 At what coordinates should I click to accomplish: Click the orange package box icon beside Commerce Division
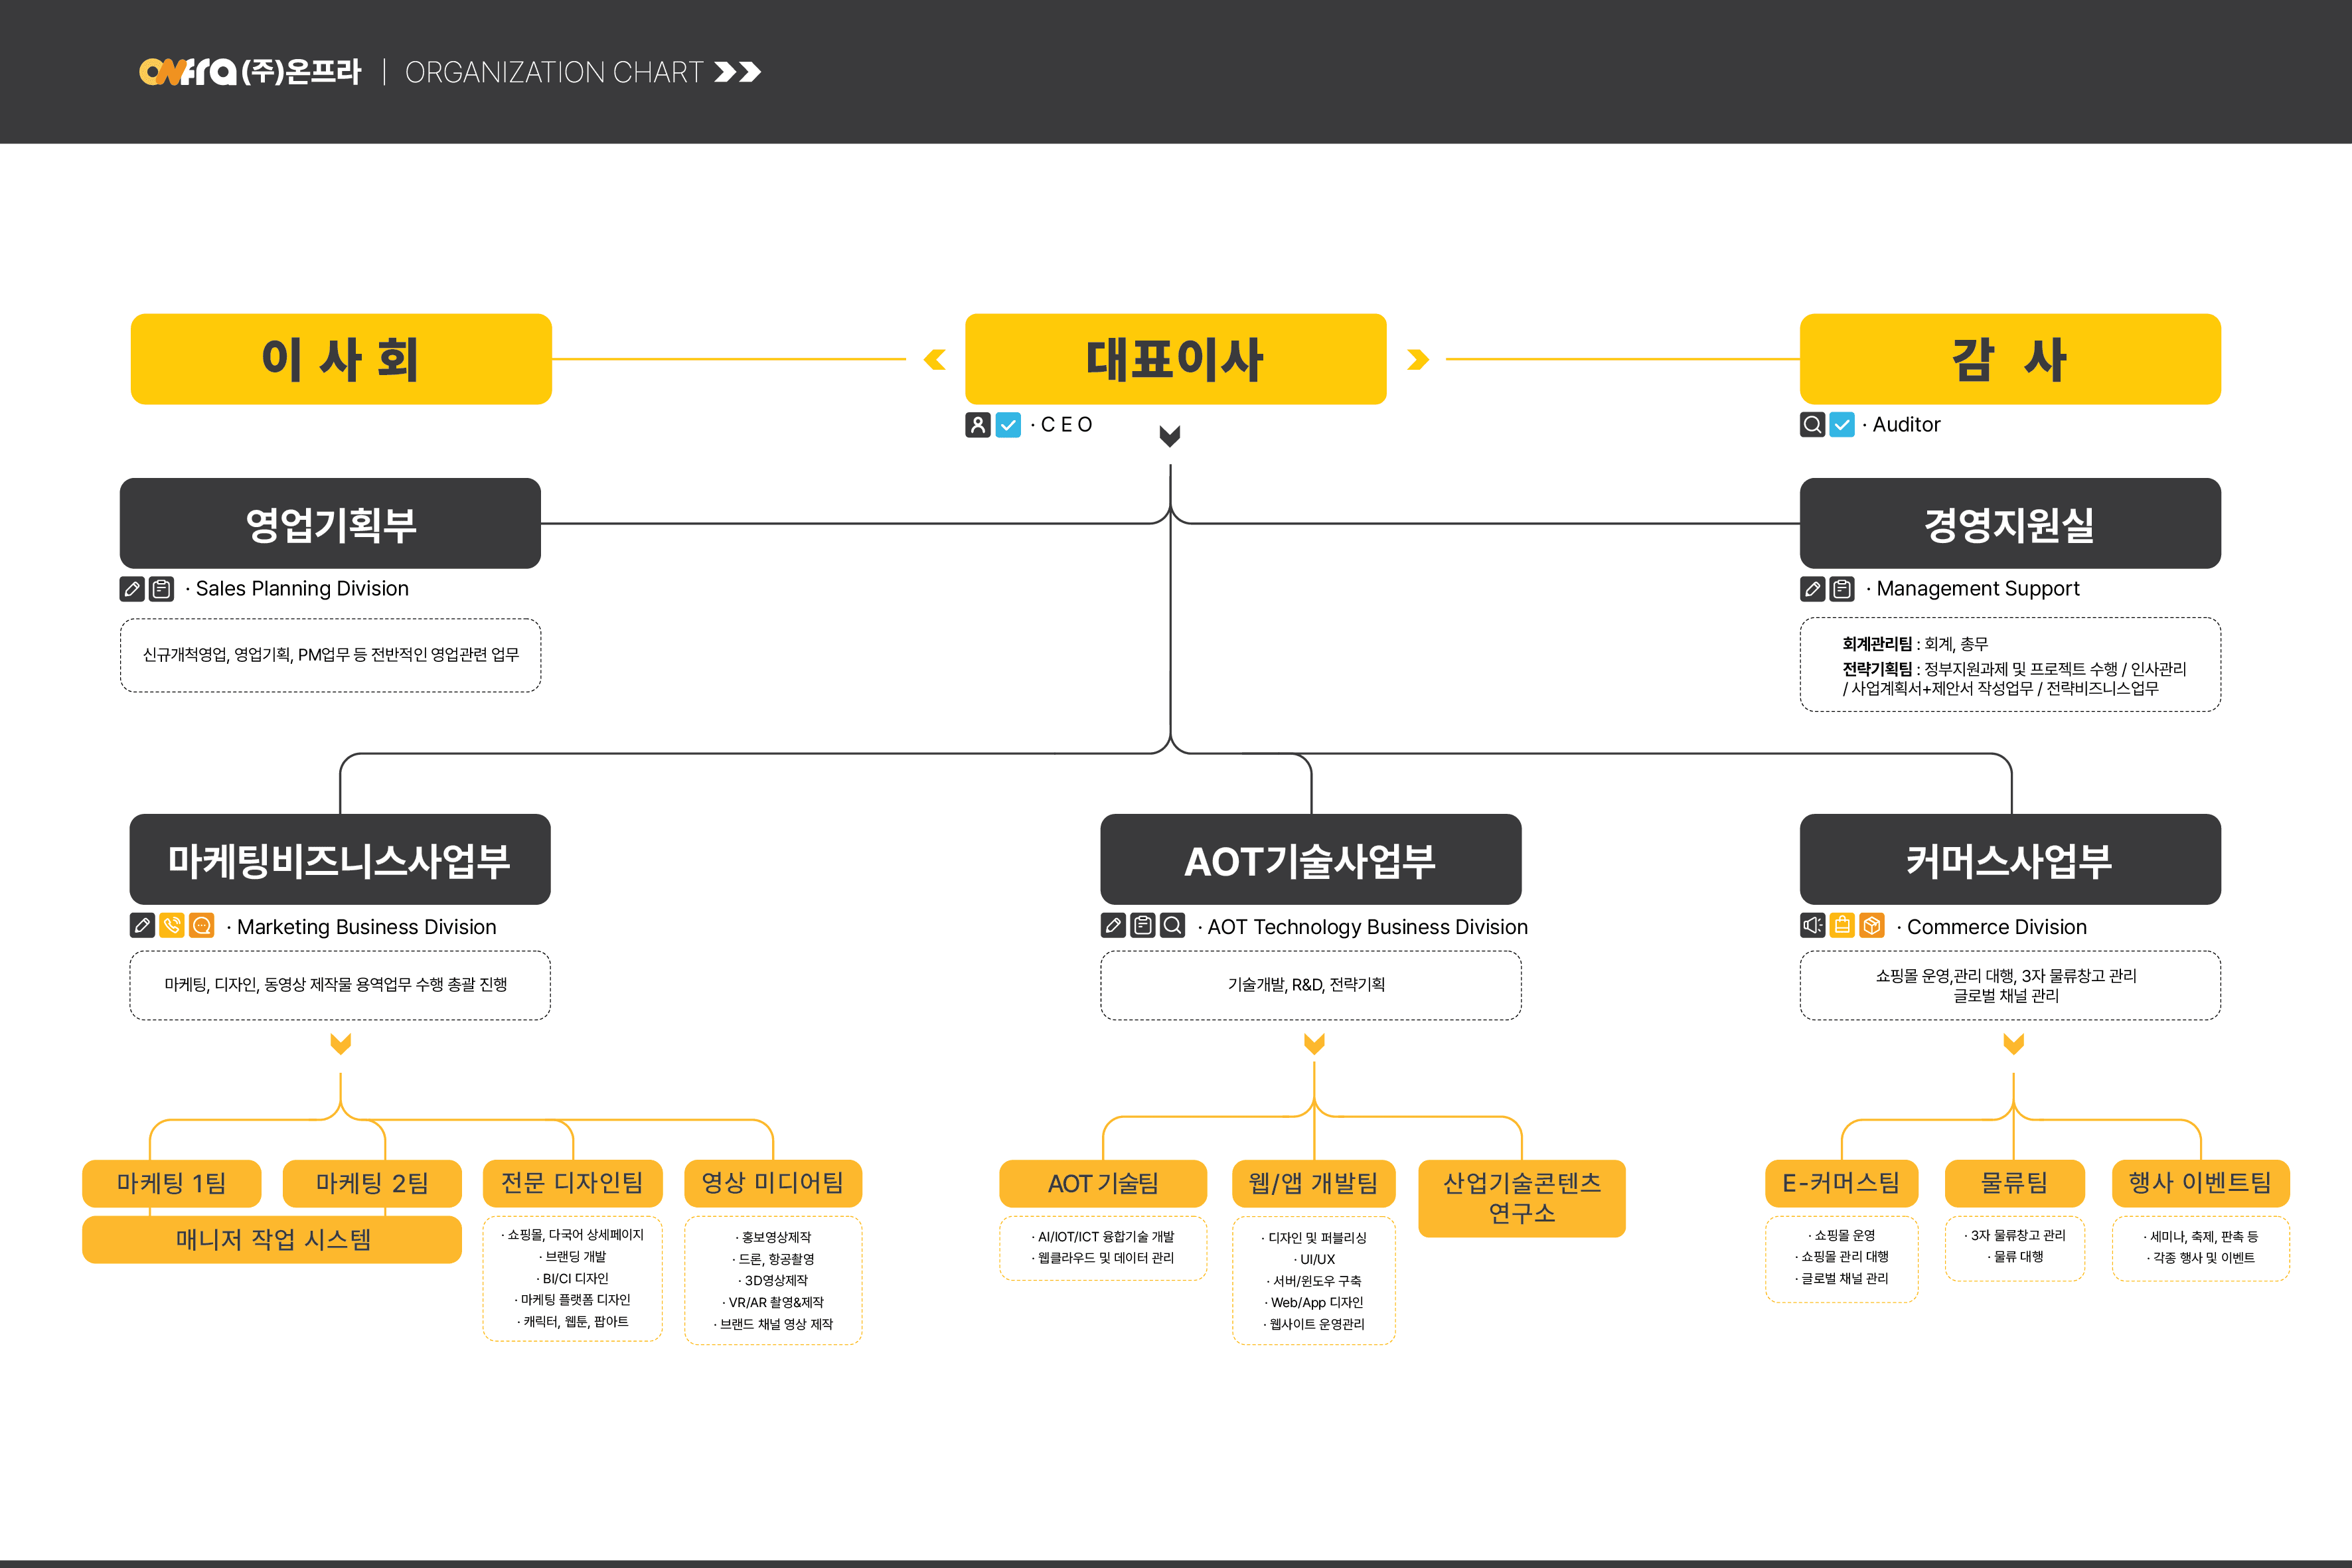pos(1872,925)
